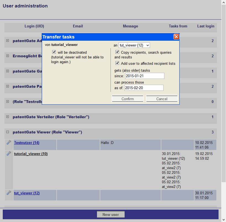This screenshot has height=222, width=226.
Task: Click count 0 on Testrolle row
Action: tap(212, 102)
